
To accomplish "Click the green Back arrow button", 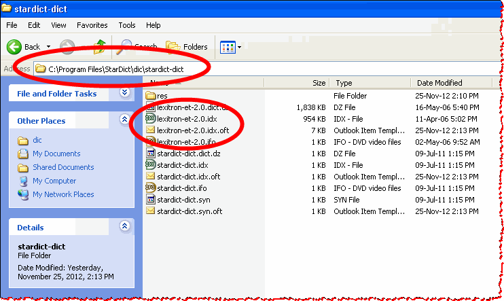I will point(14,47).
